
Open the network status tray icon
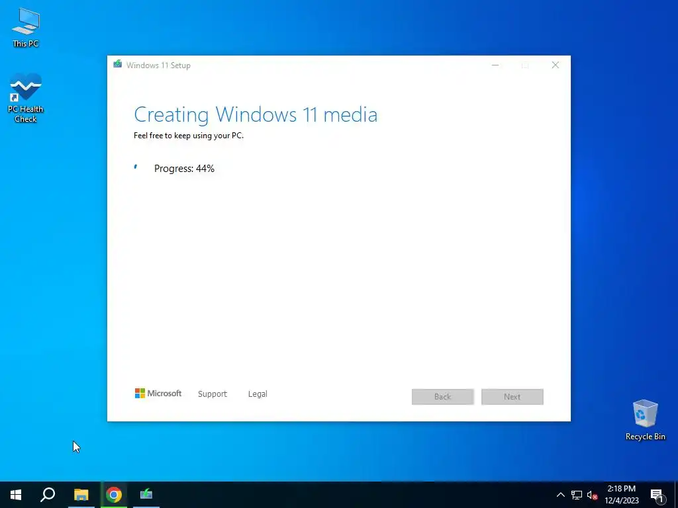[577, 495]
